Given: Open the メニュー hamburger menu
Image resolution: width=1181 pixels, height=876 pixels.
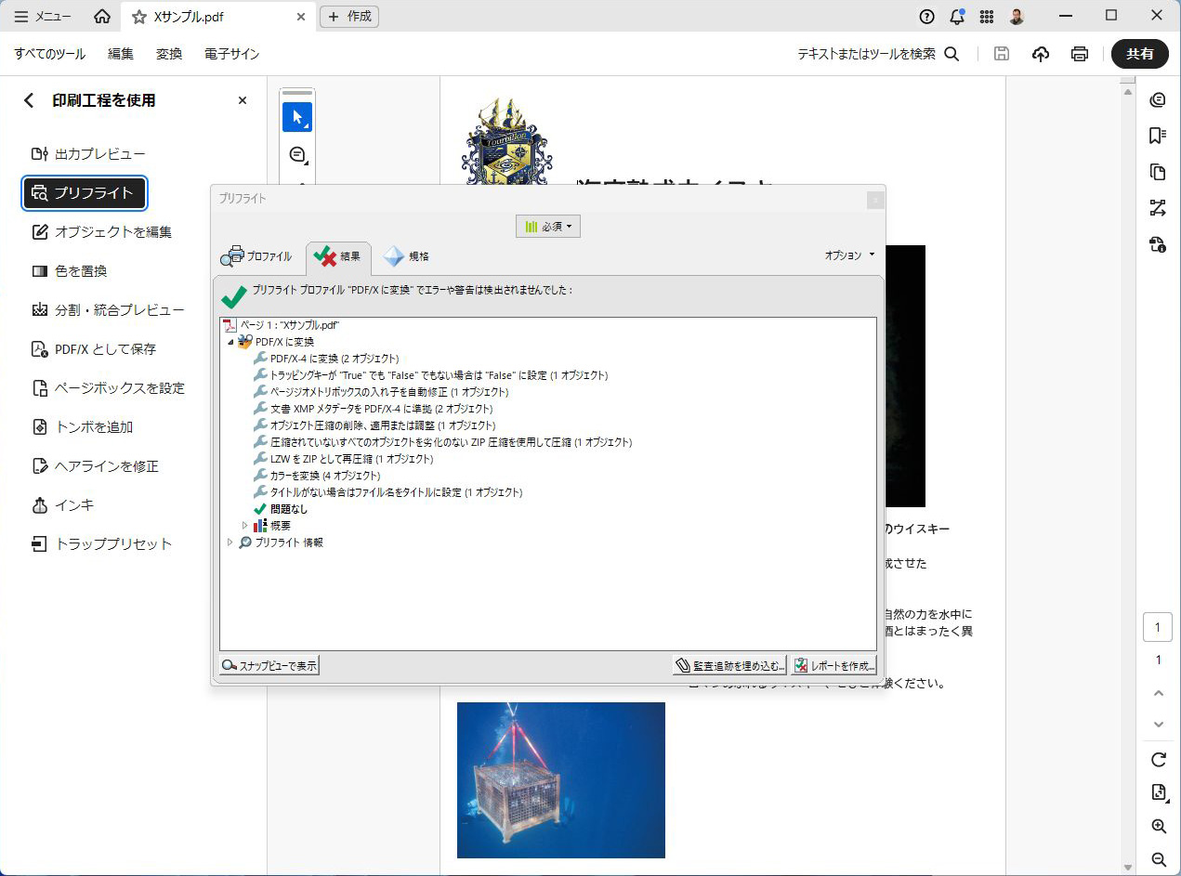Looking at the screenshot, I should coord(44,17).
